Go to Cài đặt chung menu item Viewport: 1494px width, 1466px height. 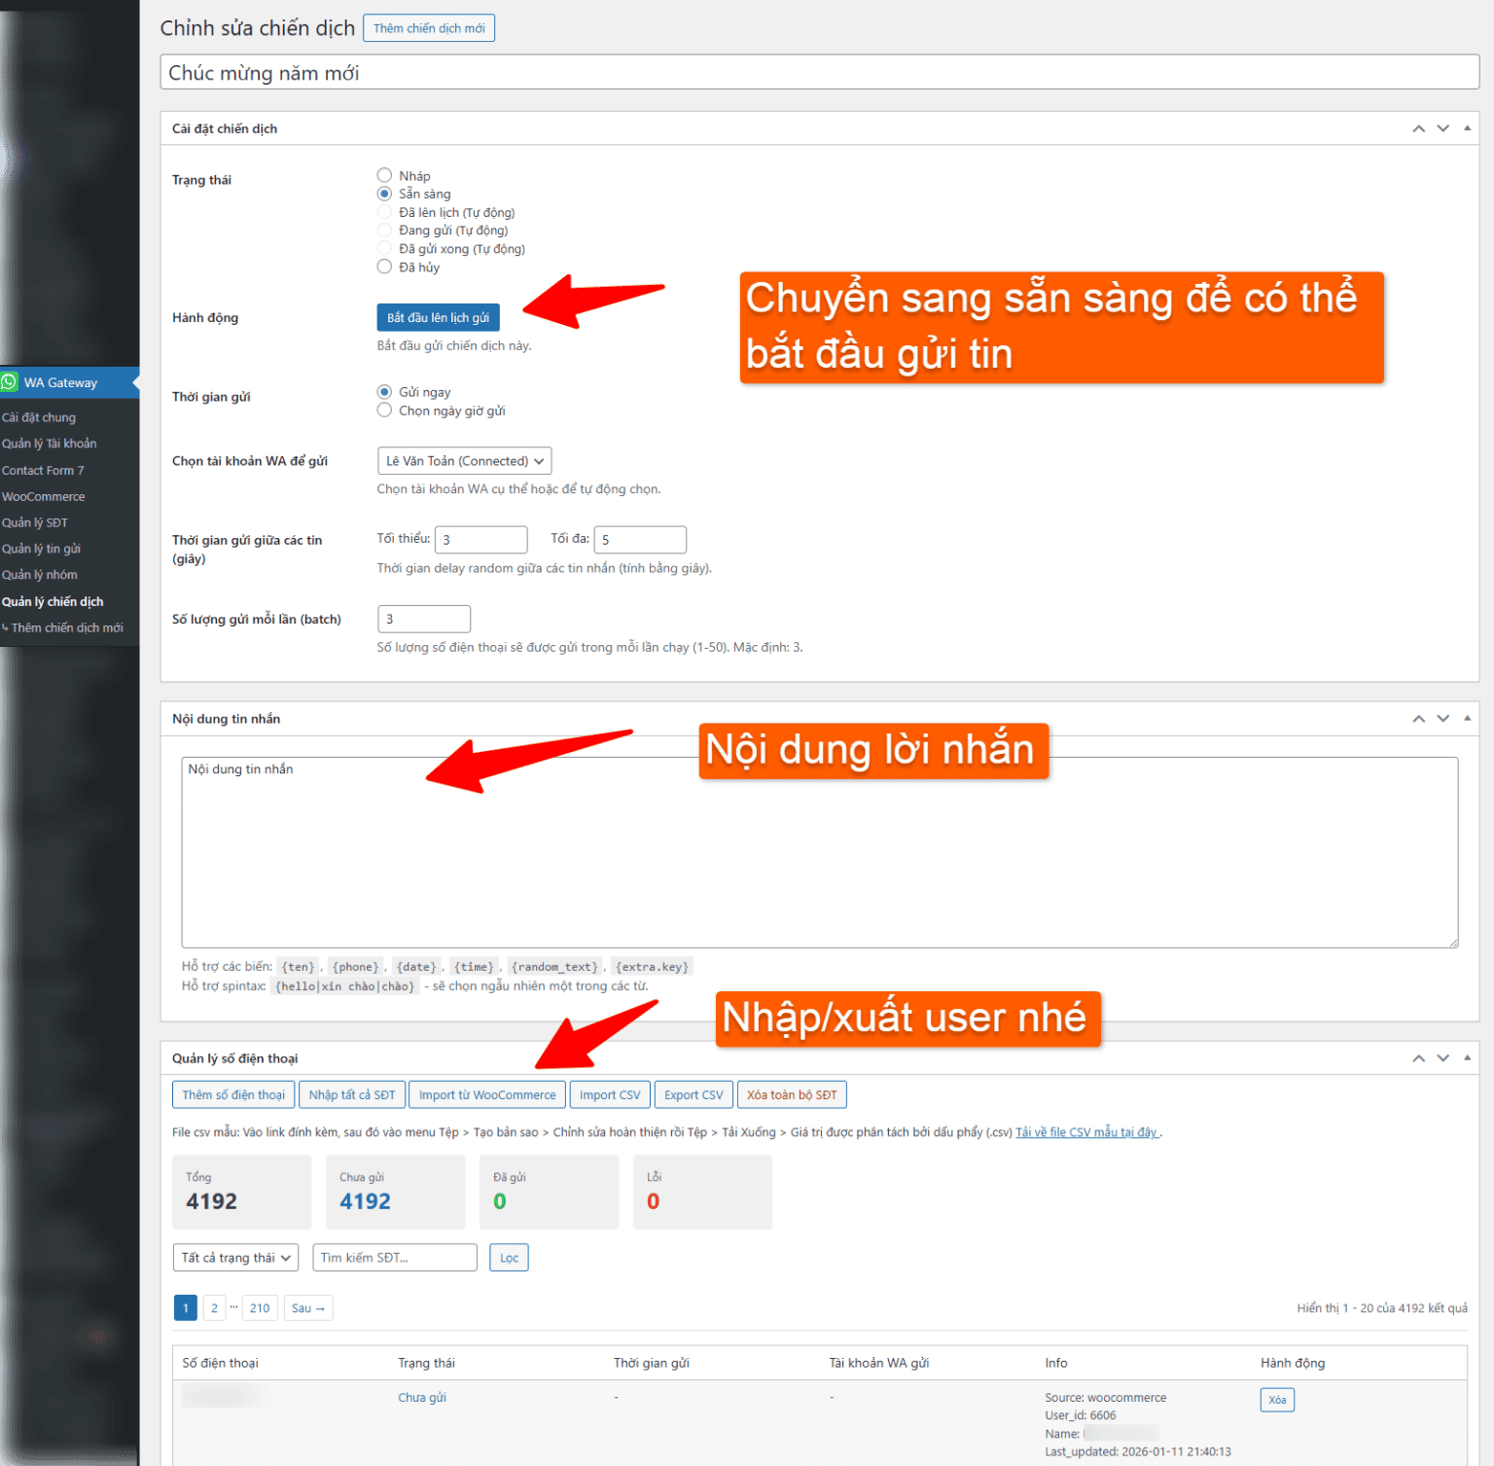(39, 417)
